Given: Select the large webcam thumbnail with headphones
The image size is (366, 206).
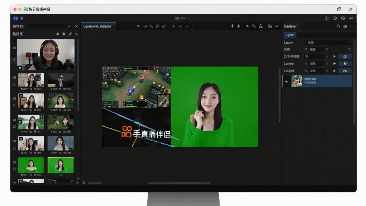Looking at the screenshot, I should 46,55.
